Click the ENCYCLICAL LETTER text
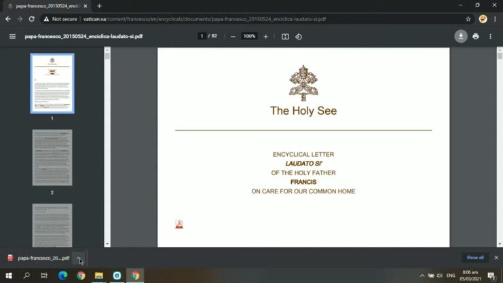This screenshot has height=283, width=503. (x=303, y=154)
